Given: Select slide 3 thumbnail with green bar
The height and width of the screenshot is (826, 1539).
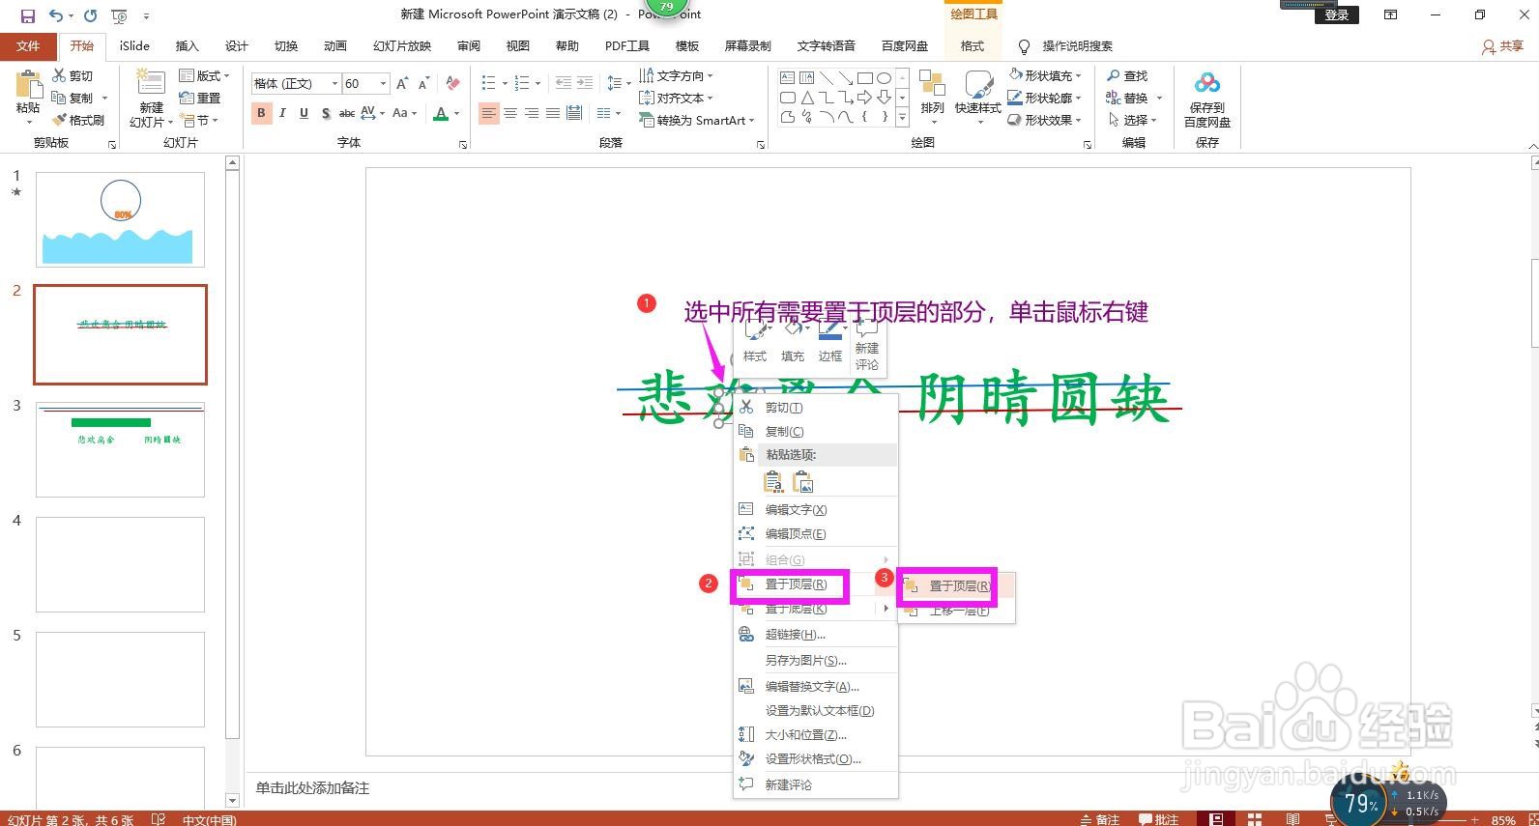Looking at the screenshot, I should coord(121,450).
